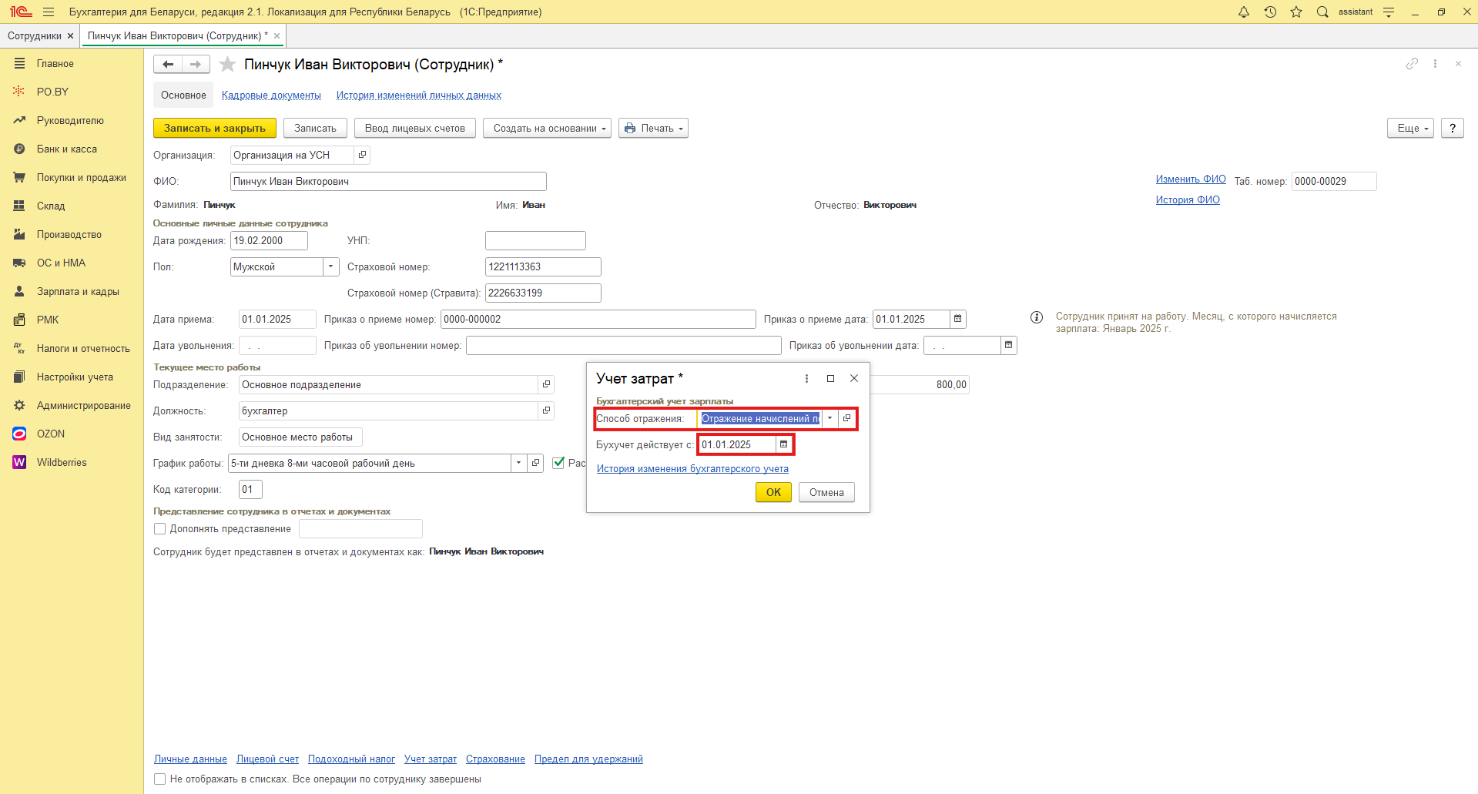Open Зарплата и кадры sidebar section

pyautogui.click(x=78, y=291)
